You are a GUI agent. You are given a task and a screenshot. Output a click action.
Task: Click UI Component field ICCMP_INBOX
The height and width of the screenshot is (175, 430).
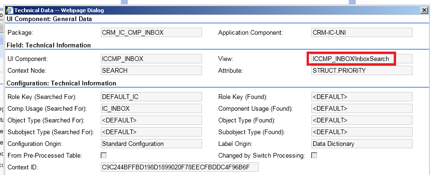151,59
